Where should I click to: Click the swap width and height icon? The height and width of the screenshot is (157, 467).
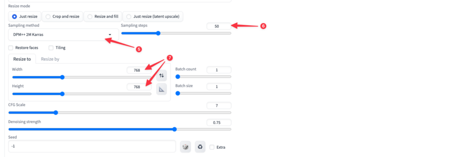[162, 75]
